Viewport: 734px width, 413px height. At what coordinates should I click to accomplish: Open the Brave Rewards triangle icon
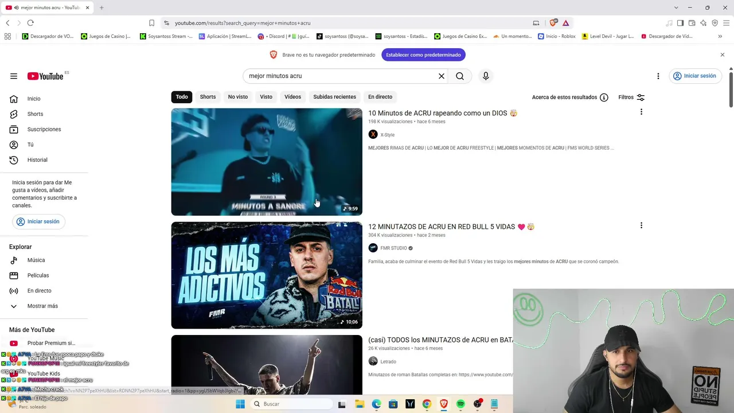pyautogui.click(x=566, y=23)
